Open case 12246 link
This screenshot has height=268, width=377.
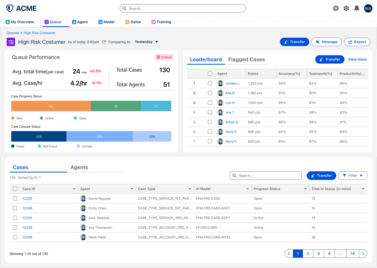pyautogui.click(x=27, y=208)
